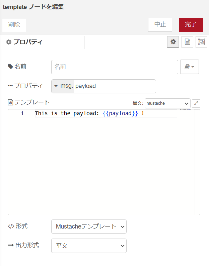
Task: Click the 出力形式 arrow icon
Action: point(10,245)
